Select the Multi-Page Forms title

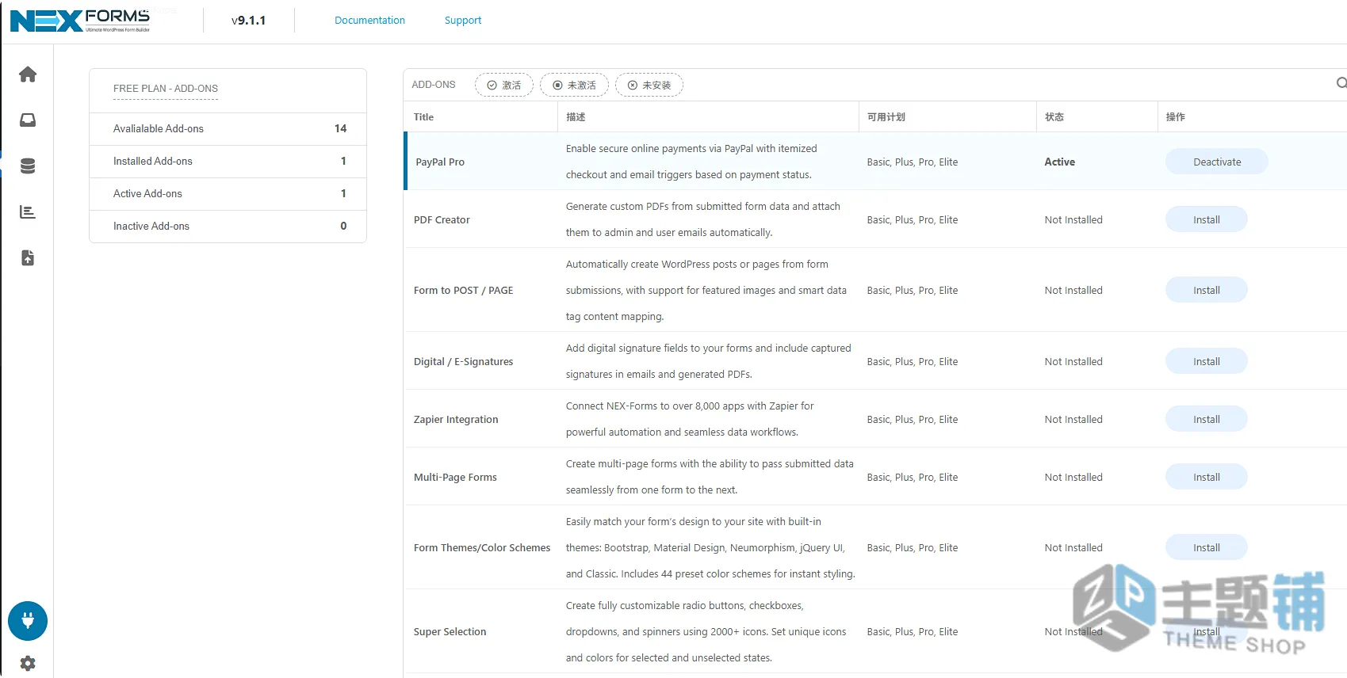[x=455, y=477]
